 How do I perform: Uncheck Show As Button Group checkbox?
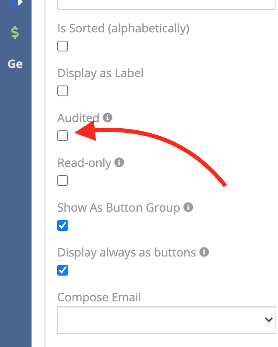(x=63, y=225)
